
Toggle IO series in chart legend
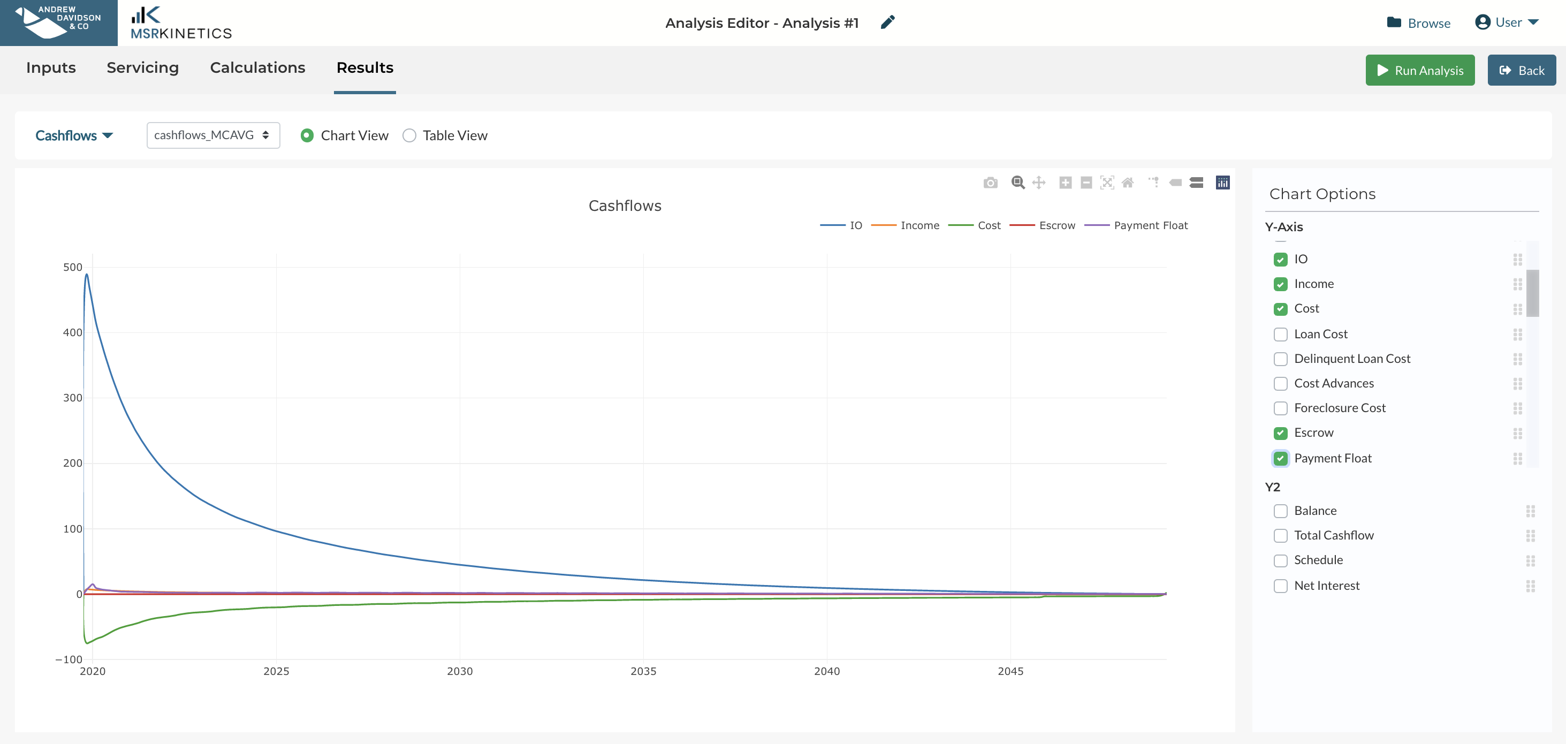(x=841, y=225)
